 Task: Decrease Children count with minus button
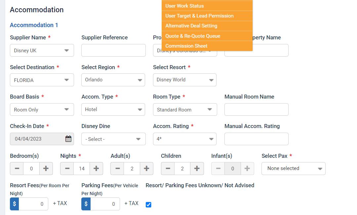(x=168, y=168)
